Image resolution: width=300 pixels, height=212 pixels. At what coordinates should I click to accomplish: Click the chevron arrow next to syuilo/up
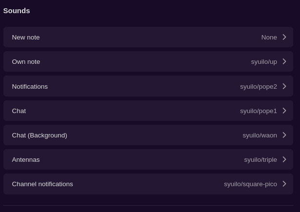pyautogui.click(x=284, y=61)
